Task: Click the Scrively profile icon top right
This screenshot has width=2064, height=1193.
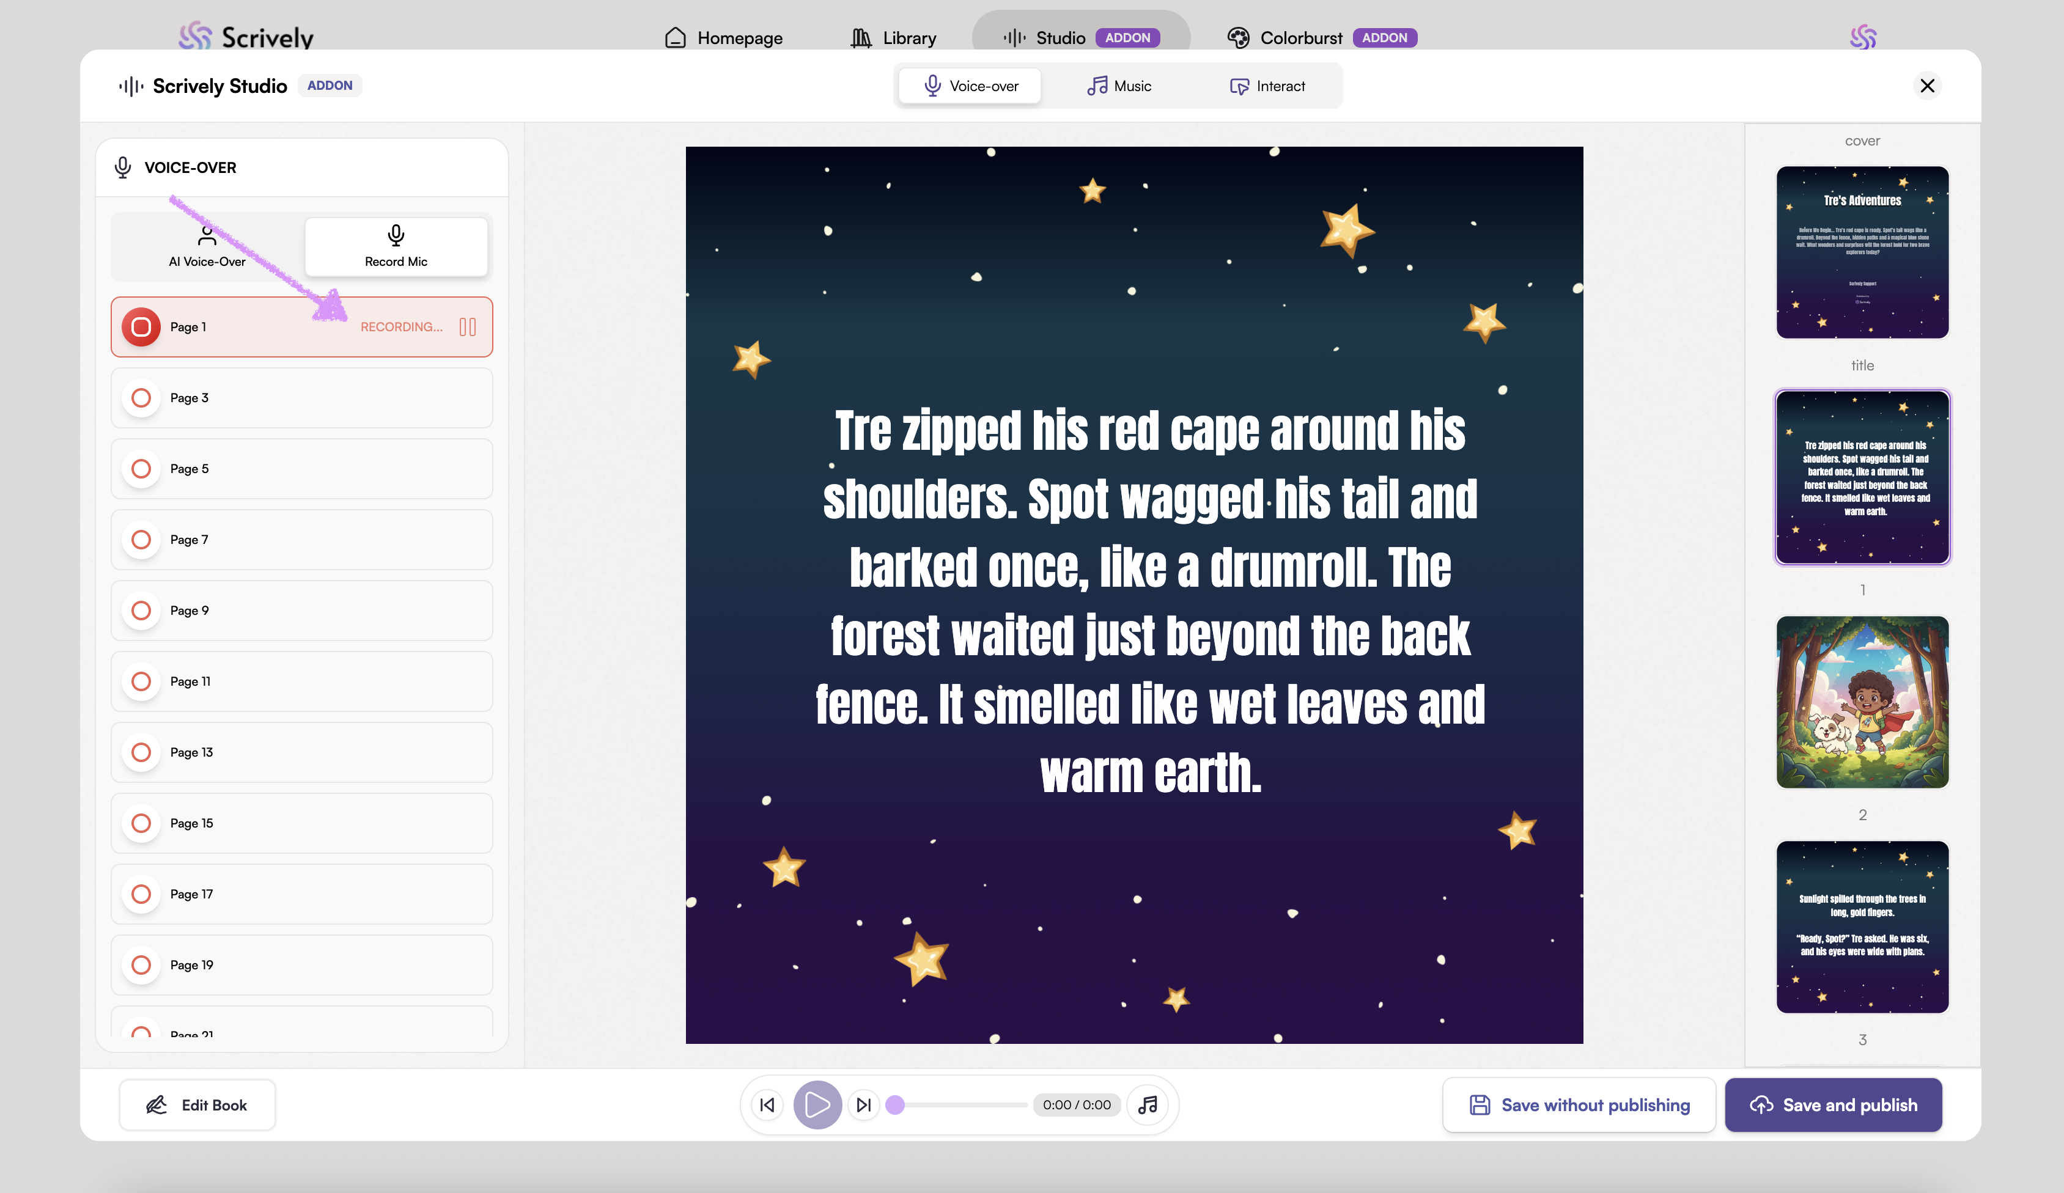Action: click(x=1862, y=37)
